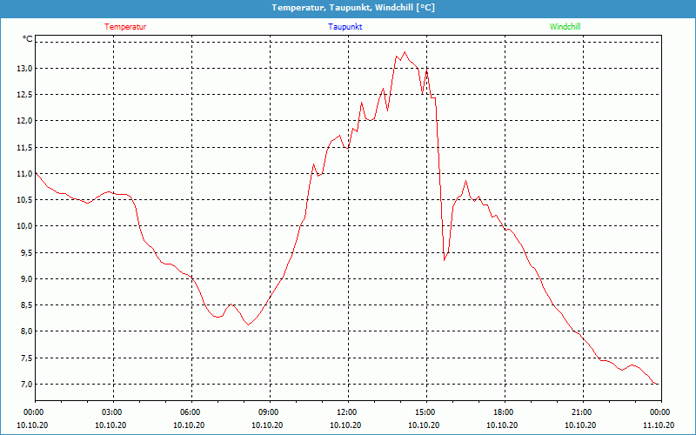The image size is (696, 435).
Task: Click the red Temperatur legend label
Action: click(x=125, y=27)
